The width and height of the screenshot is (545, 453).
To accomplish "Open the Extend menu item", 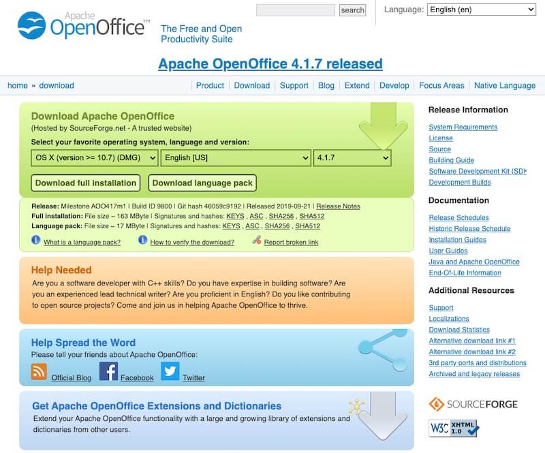I will tap(357, 86).
